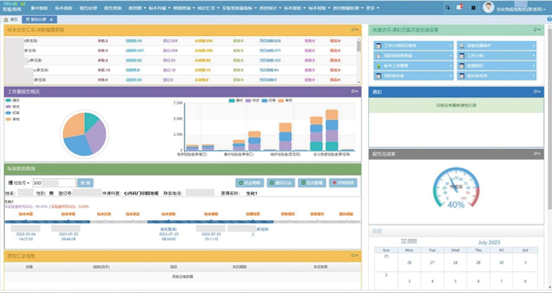Click the tallest stacked bar in the workload chart
This screenshot has height=293, width=552.
[331, 130]
